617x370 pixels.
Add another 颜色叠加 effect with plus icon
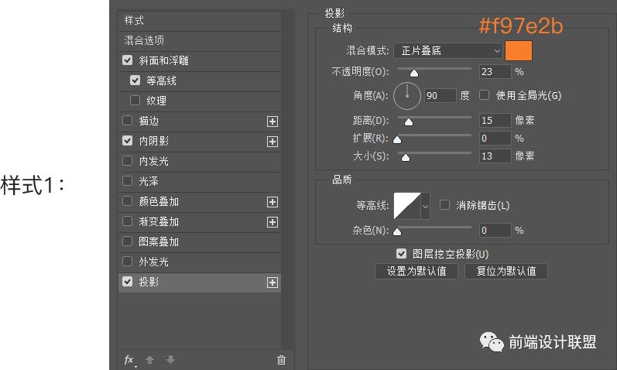coord(273,202)
